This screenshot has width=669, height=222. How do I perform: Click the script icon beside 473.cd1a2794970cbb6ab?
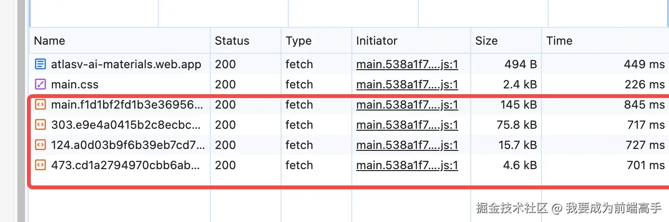(x=41, y=165)
